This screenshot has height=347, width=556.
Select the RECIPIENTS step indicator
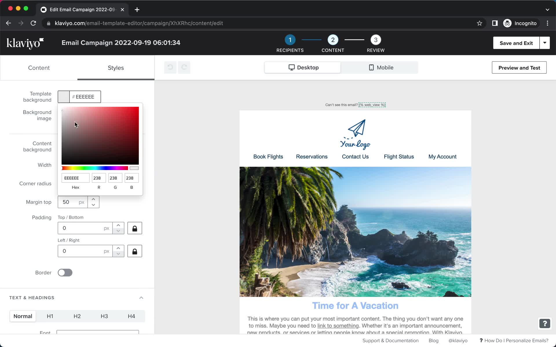290,40
